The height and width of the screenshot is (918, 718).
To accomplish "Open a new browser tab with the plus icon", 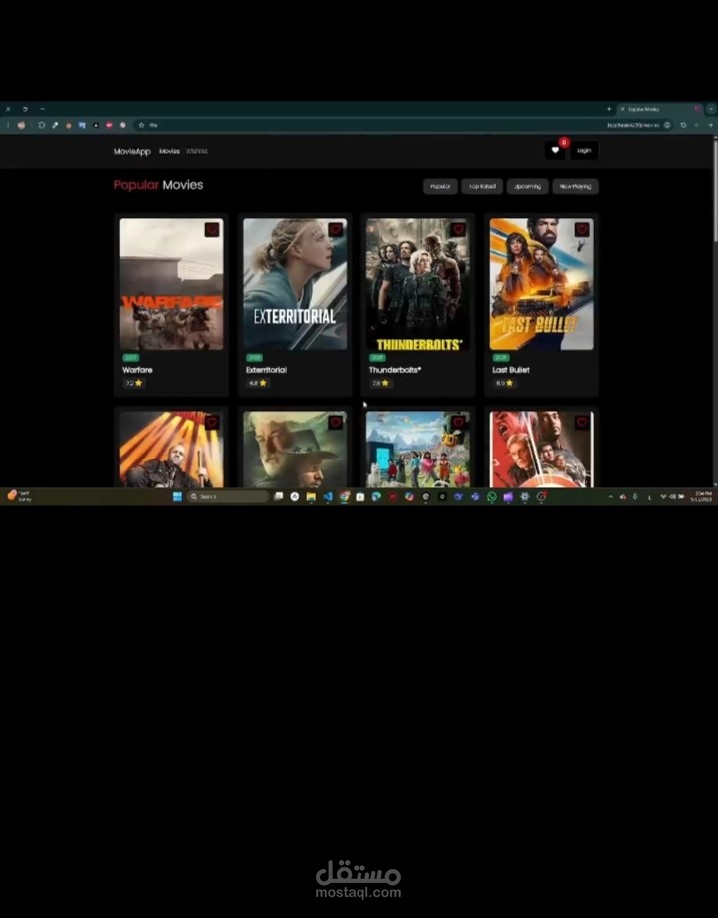I will point(609,109).
